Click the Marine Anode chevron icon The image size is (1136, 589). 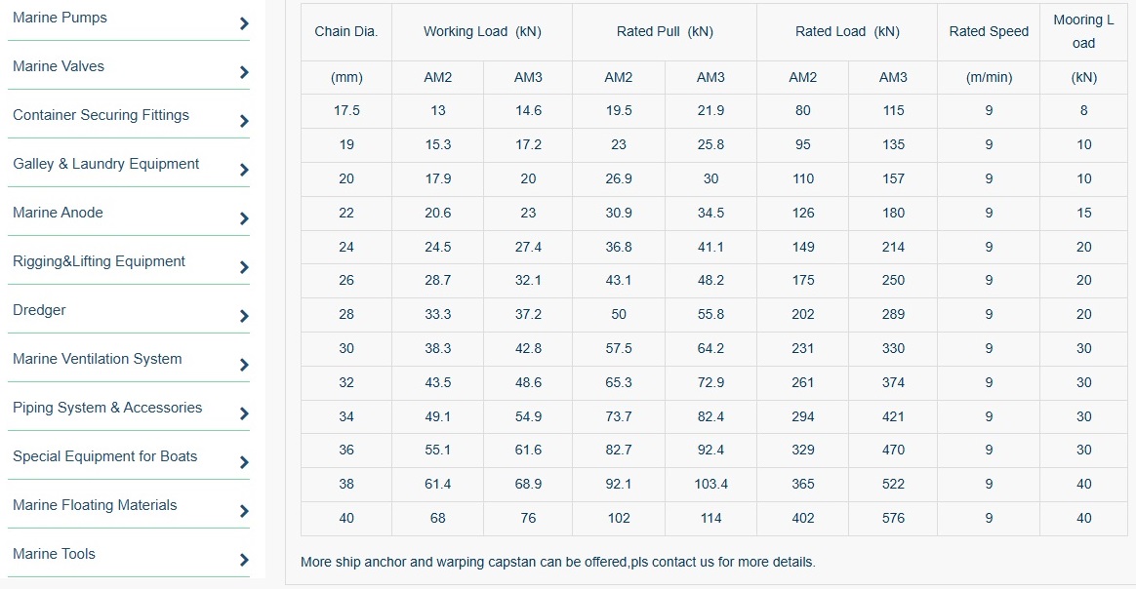tap(244, 218)
